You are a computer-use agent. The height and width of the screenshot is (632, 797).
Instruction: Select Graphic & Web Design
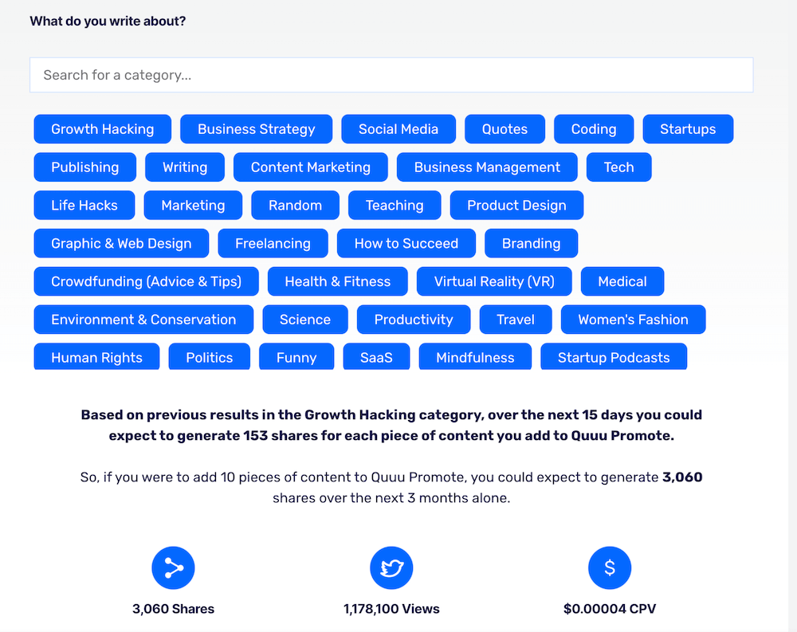coord(121,244)
